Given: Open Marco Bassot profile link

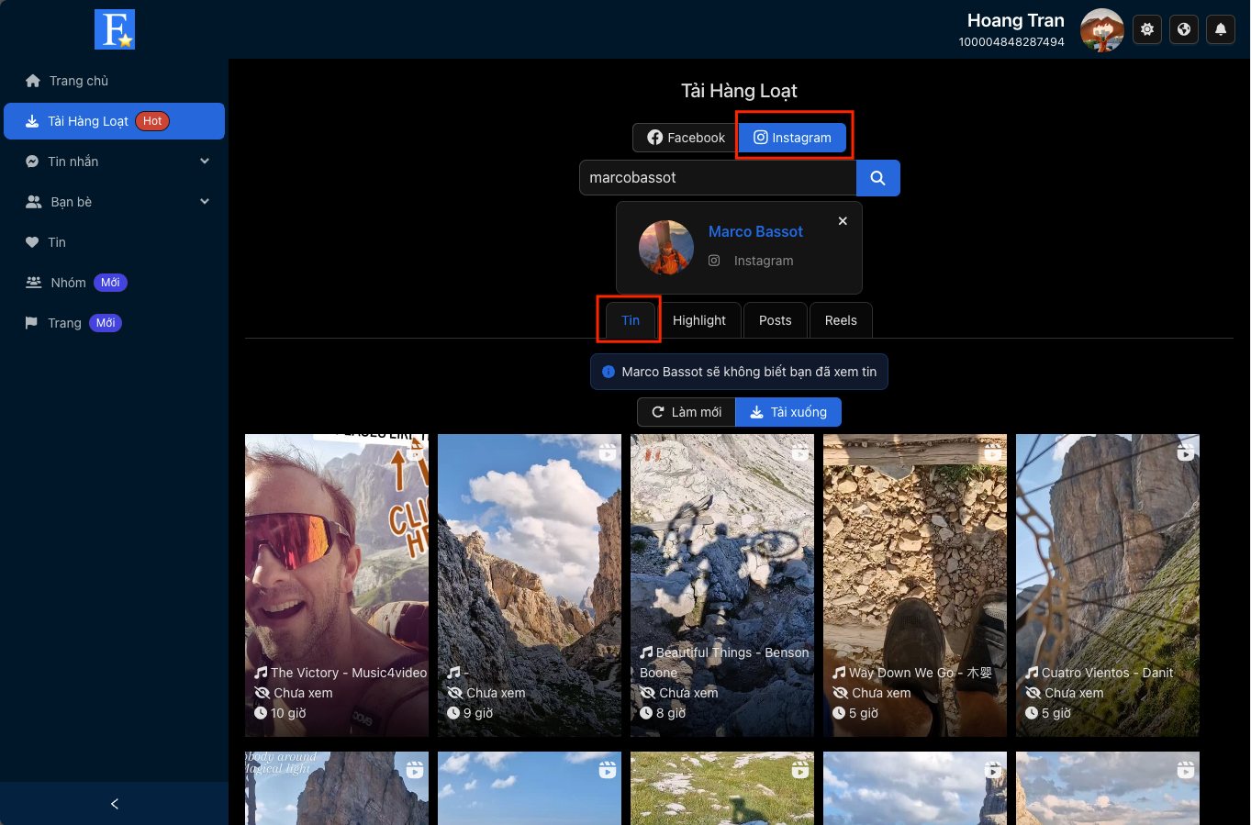Looking at the screenshot, I should click(755, 232).
